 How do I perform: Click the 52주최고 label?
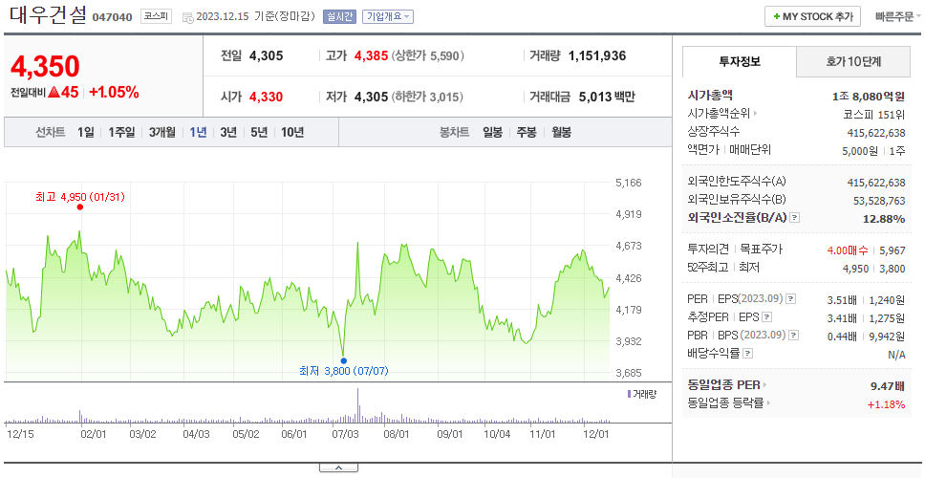(708, 268)
